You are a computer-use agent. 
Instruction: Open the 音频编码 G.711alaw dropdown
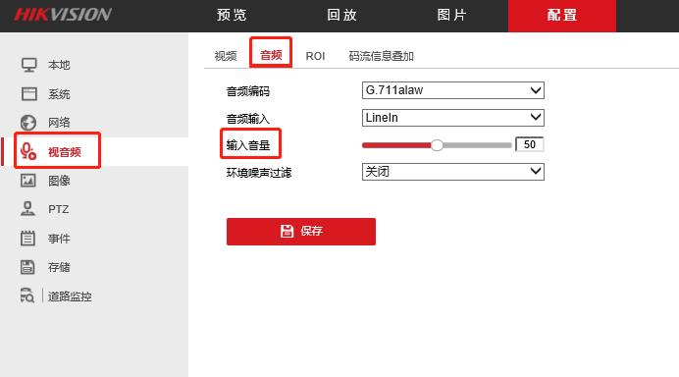(453, 90)
